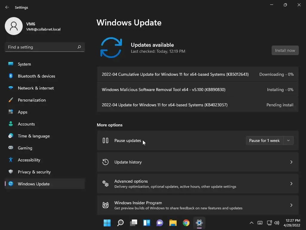This screenshot has width=306, height=230.
Task: Open Widgets from the taskbar
Action: click(146, 223)
